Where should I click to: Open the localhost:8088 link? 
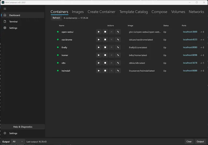click(x=190, y=71)
